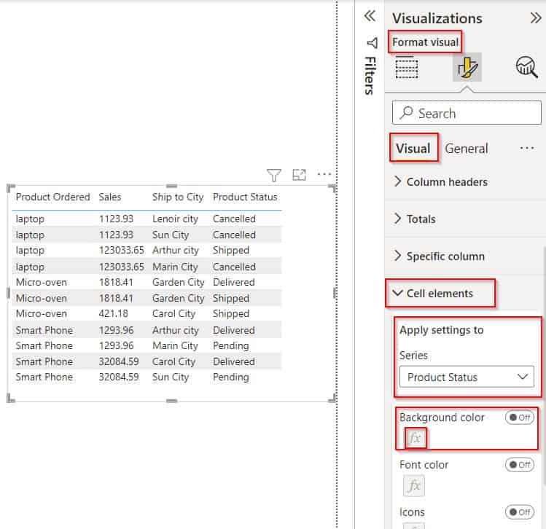The height and width of the screenshot is (529, 546).
Task: Collapse the Filters pane with the double-left arrow
Action: click(x=370, y=16)
